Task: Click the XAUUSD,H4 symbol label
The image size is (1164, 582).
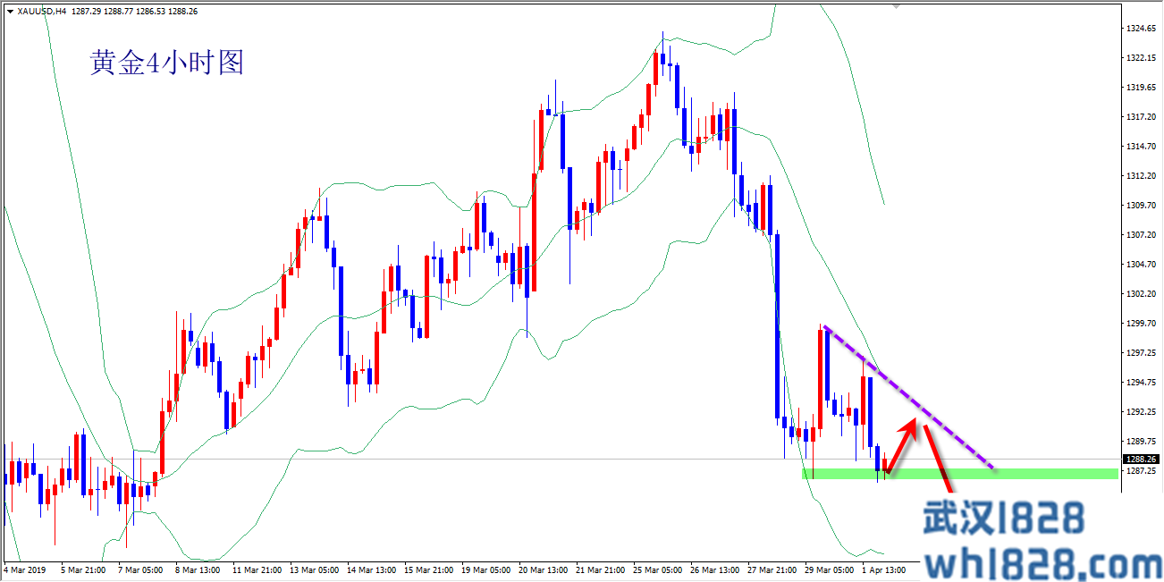Action: 42,11
